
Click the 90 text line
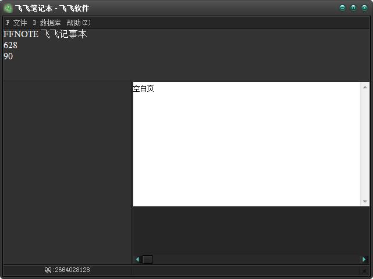tap(8, 56)
